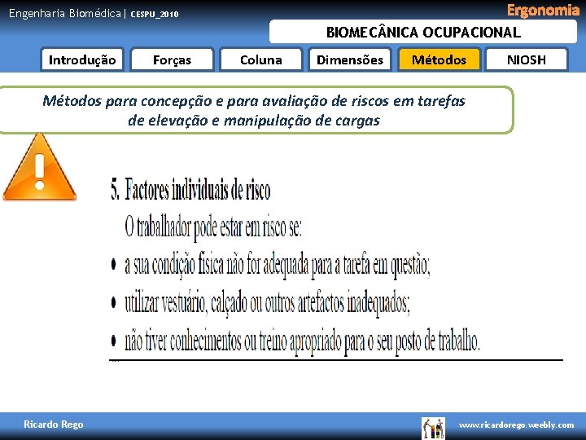Click the line O trabalhador pode estar em risco

213,227
